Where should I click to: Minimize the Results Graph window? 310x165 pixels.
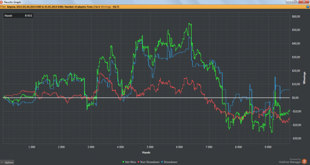tap(289, 2)
